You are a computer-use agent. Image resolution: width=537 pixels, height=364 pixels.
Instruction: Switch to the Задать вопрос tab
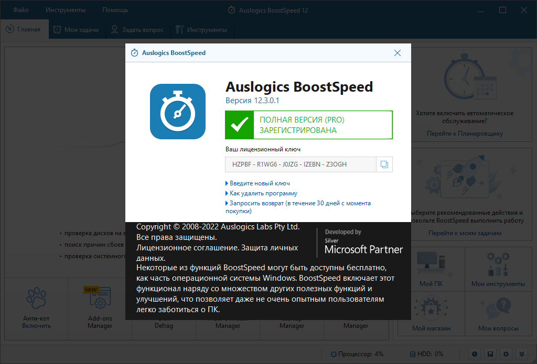(137, 30)
